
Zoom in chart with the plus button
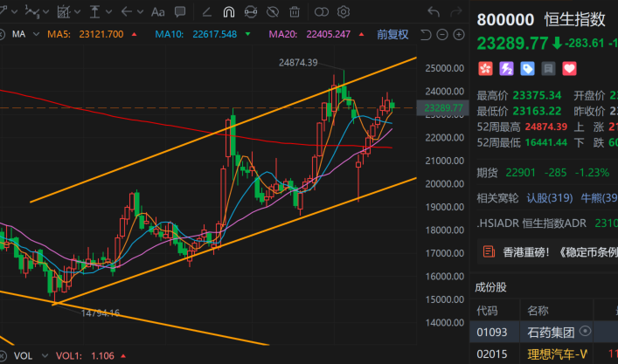(x=459, y=34)
